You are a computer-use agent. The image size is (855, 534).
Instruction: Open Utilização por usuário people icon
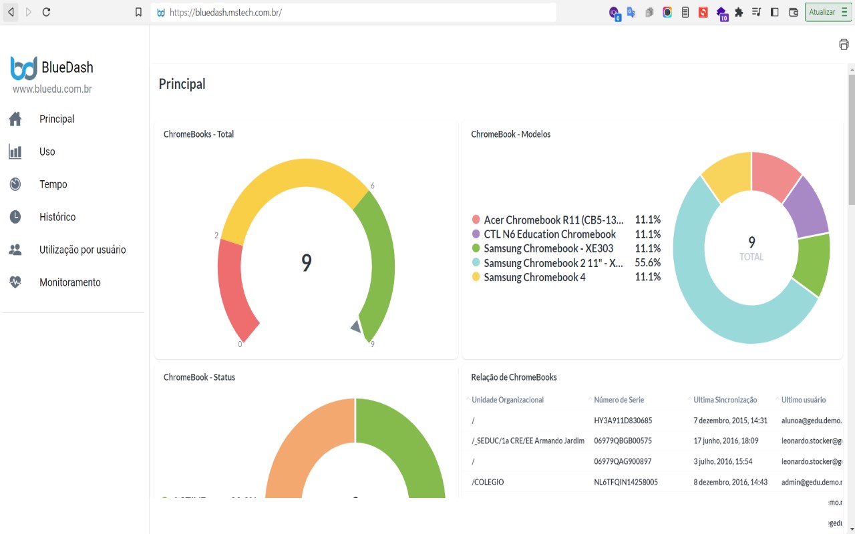(x=15, y=250)
